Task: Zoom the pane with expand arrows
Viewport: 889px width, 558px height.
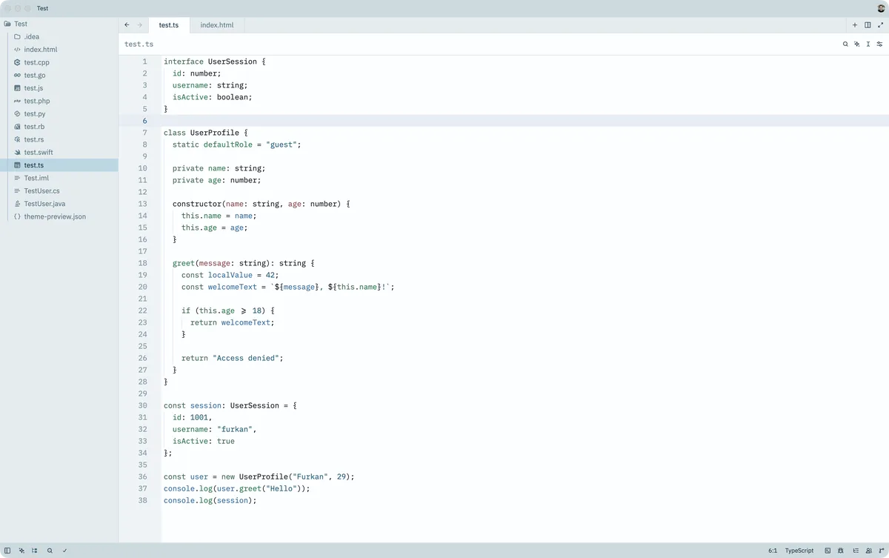Action: coord(881,24)
